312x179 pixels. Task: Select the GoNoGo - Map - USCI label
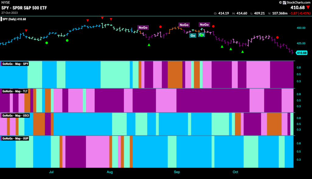(x=16, y=116)
